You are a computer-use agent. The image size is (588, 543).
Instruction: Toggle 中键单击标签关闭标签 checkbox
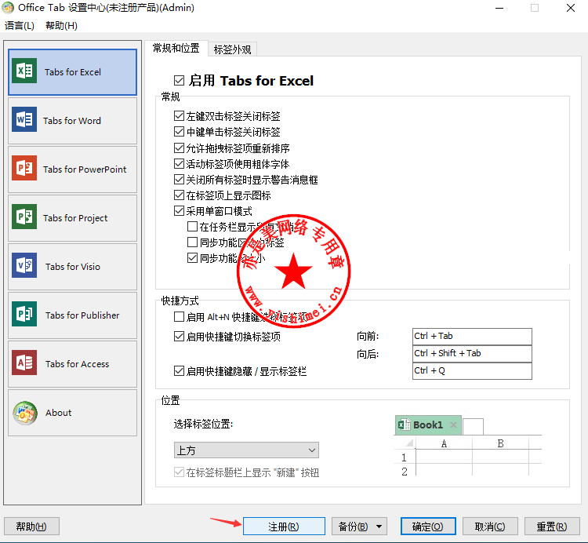coord(180,132)
